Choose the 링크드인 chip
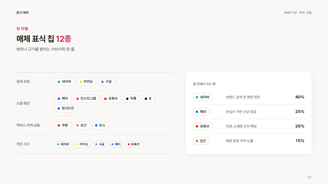328x184 pixels. pyautogui.click(x=66, y=108)
